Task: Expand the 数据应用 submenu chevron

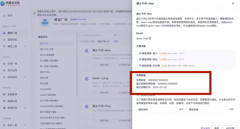Action: tap(25, 108)
